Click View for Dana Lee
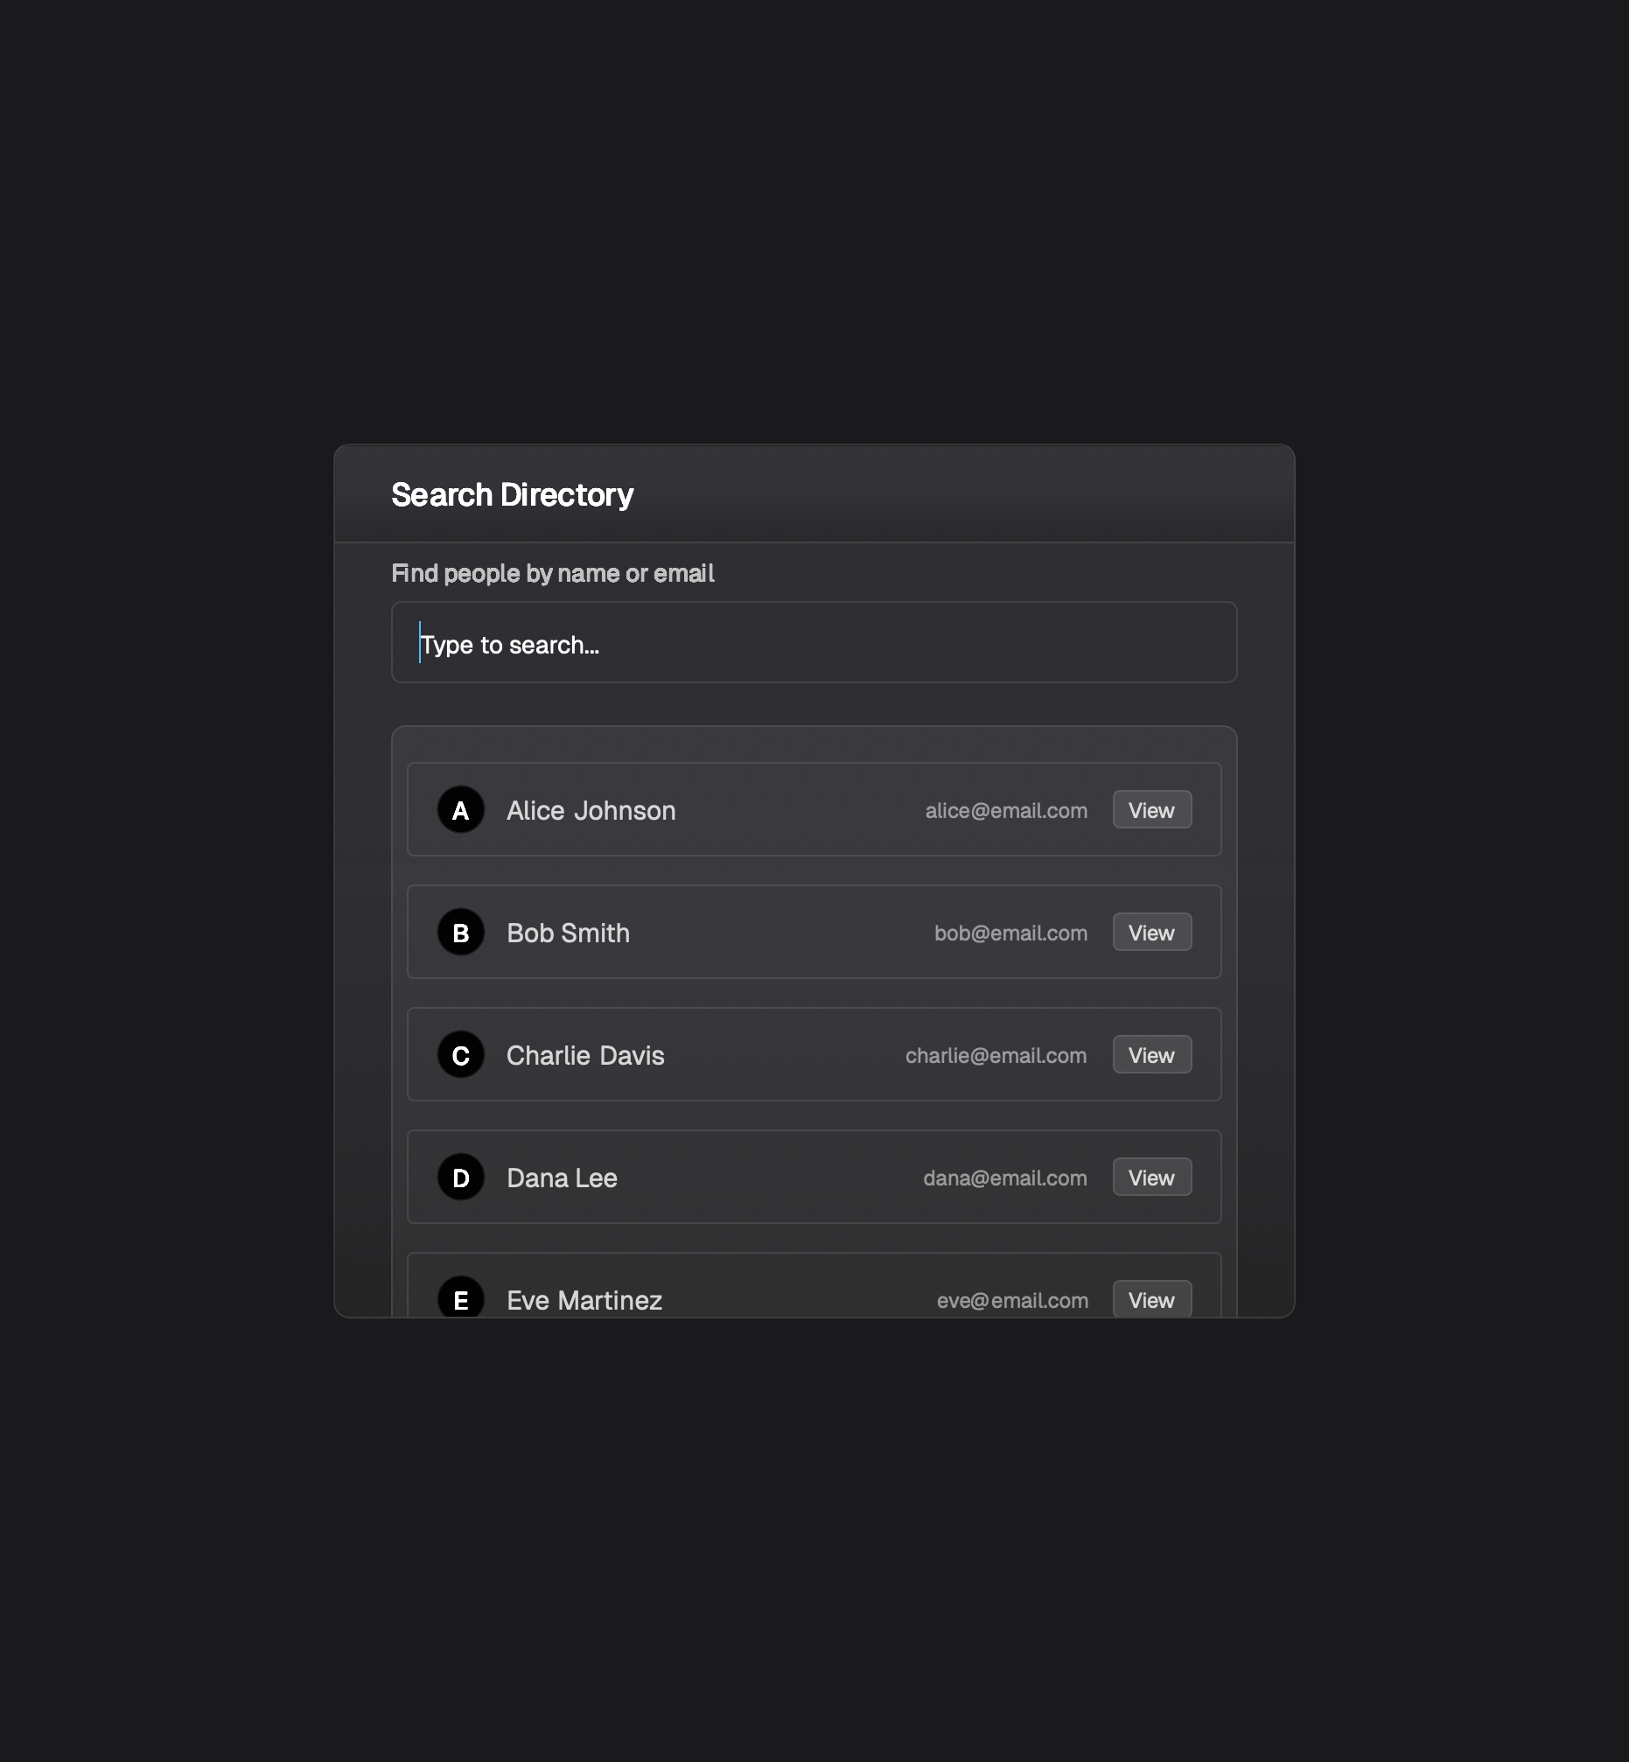 (x=1151, y=1177)
